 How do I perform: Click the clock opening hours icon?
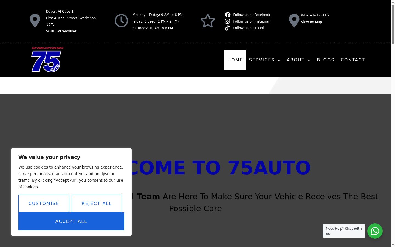click(x=121, y=21)
